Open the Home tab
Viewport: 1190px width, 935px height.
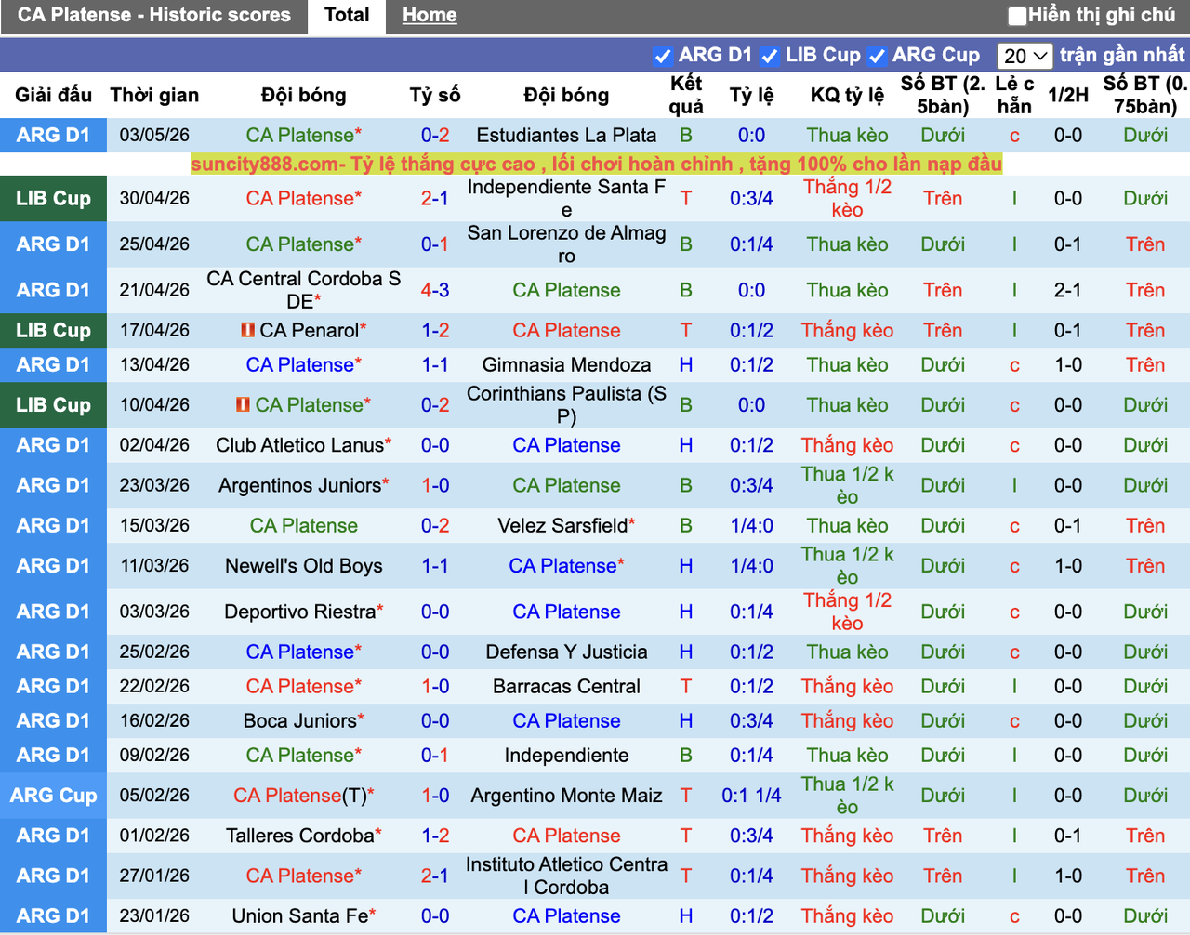(430, 16)
